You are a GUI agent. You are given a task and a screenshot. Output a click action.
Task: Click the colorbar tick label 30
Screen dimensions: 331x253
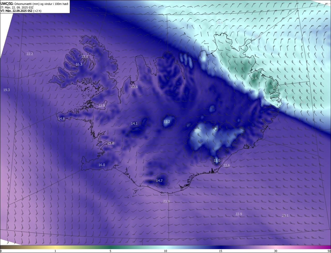[x=276, y=251]
